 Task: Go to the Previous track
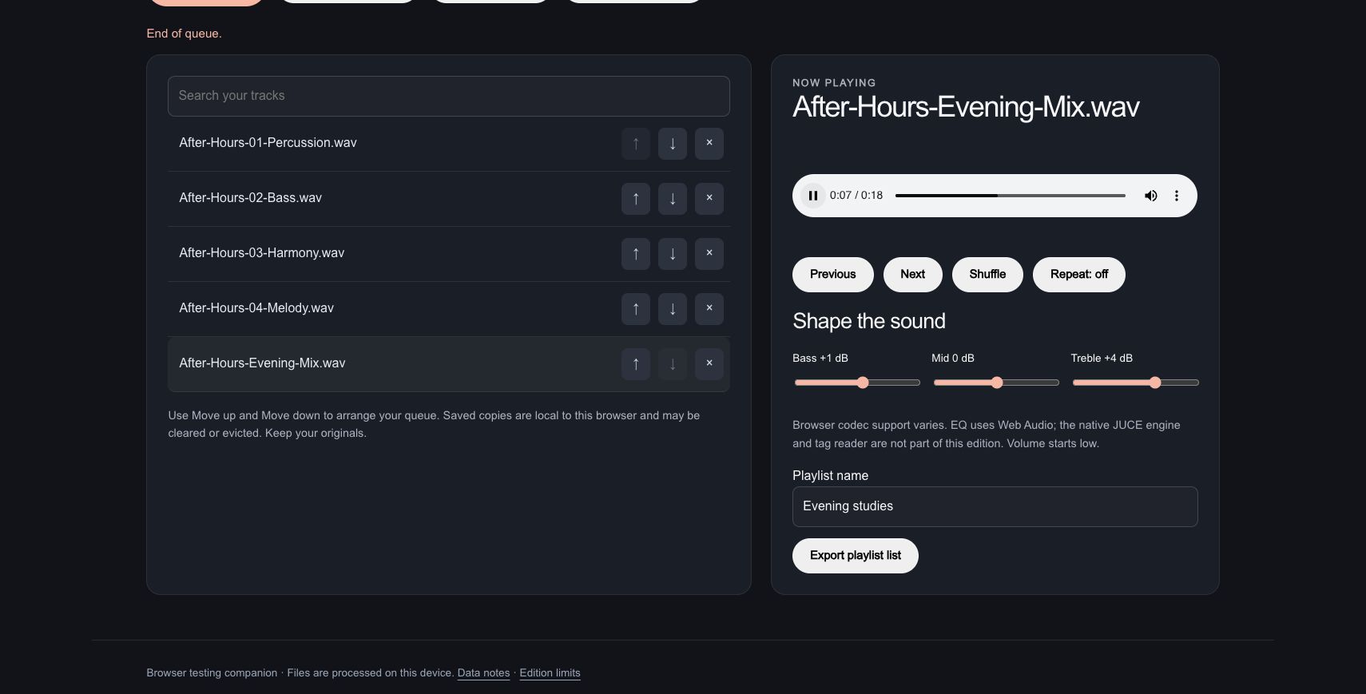point(833,275)
